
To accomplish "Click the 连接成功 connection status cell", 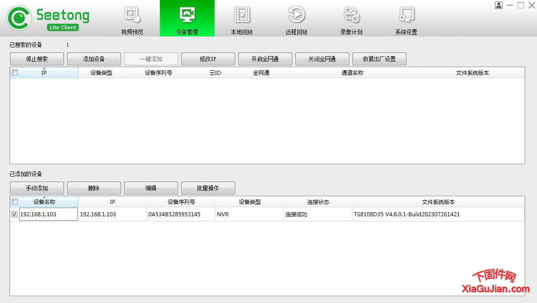I will [x=318, y=214].
